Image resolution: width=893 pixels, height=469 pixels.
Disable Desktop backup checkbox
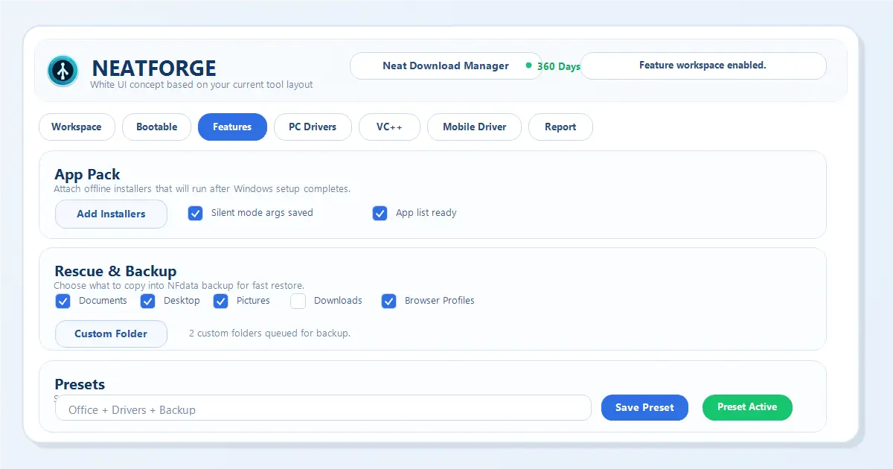(x=148, y=301)
